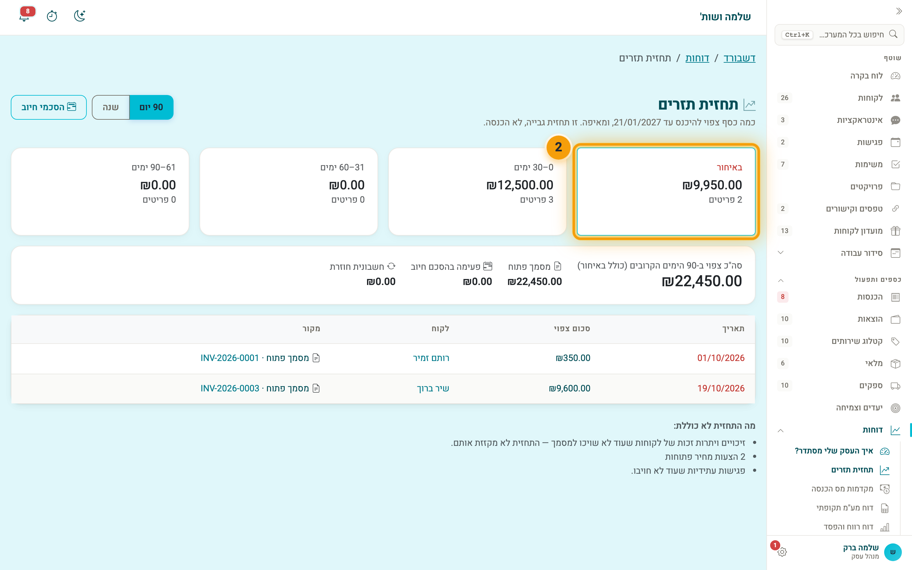The width and height of the screenshot is (912, 570).
Task: Open יעדים וצמיחה in the sidebar
Action: coord(839,408)
